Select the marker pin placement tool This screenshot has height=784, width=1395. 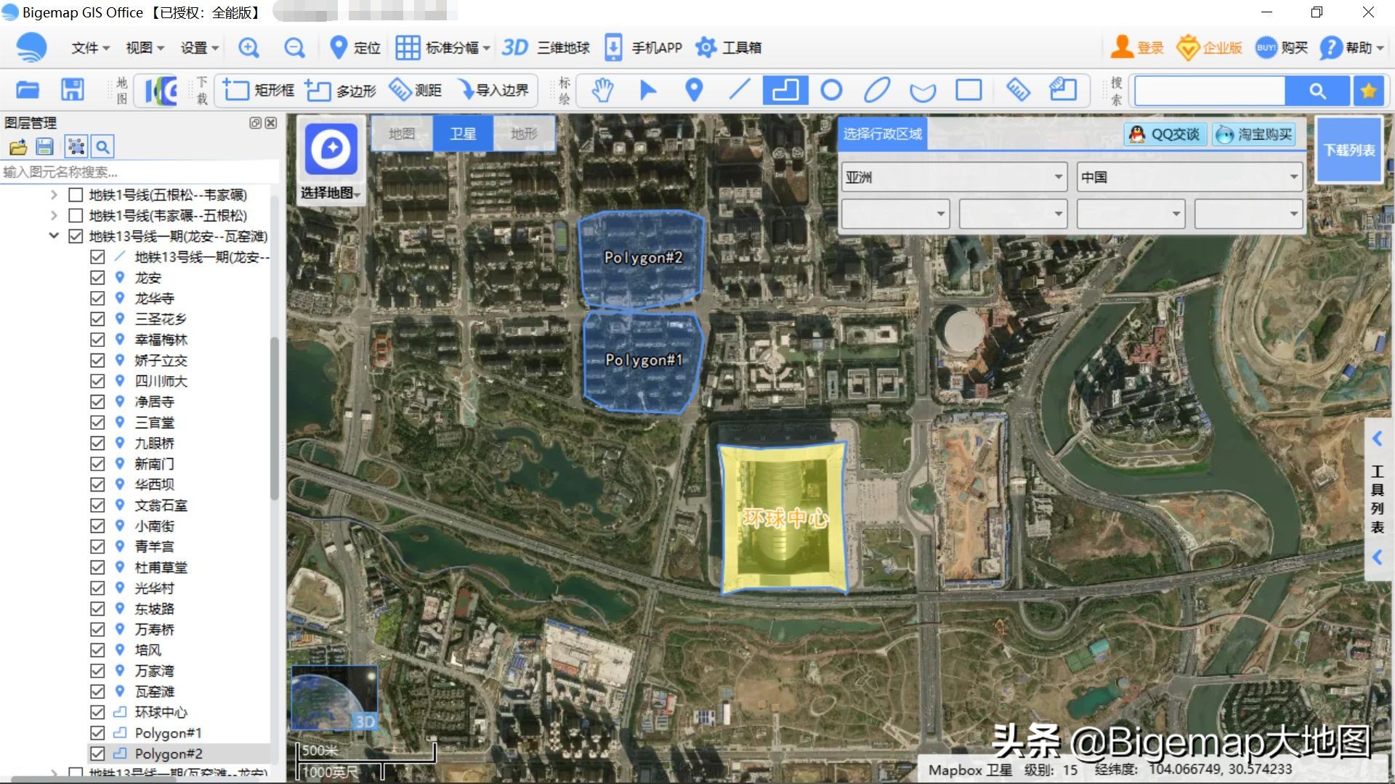click(x=693, y=90)
